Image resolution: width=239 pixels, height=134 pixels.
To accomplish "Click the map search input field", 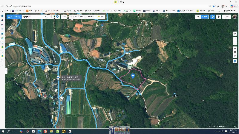I will 33,17.
